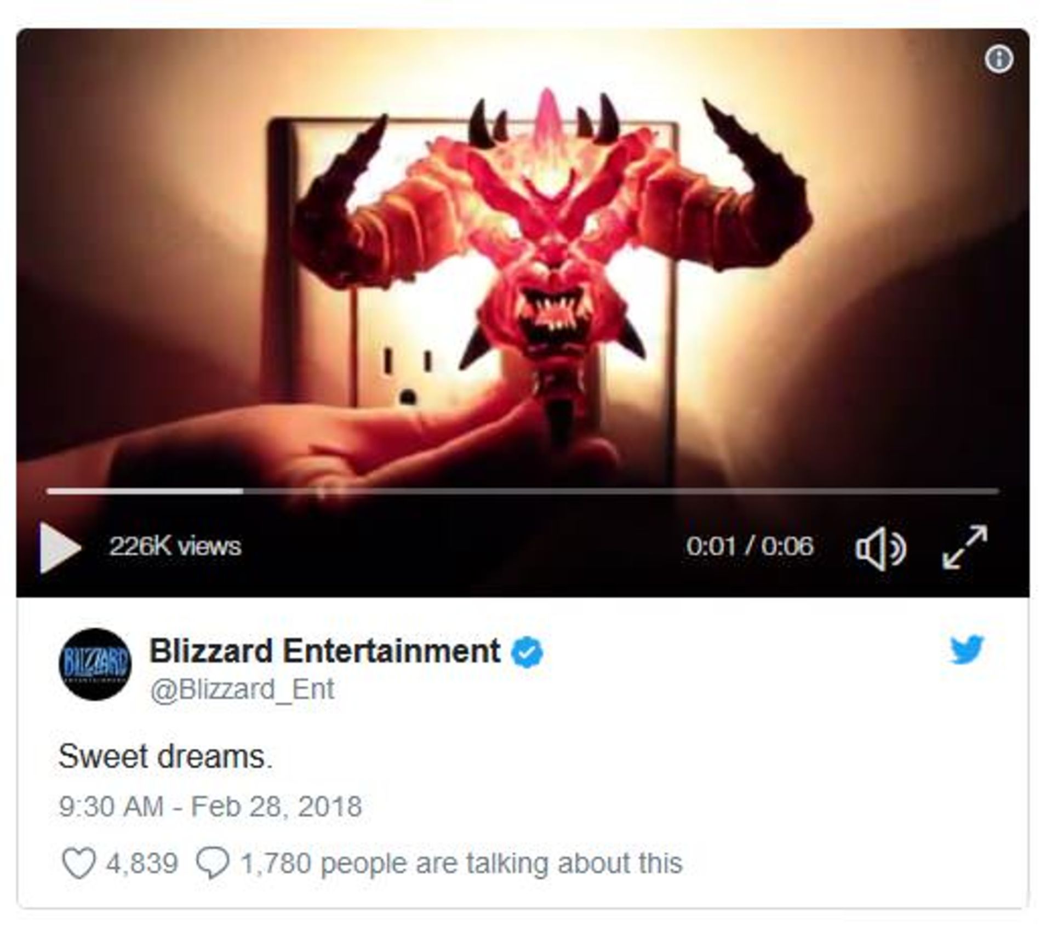This screenshot has width=1052, height=948.
Task: Click the reply speech bubble icon
Action: point(212,864)
